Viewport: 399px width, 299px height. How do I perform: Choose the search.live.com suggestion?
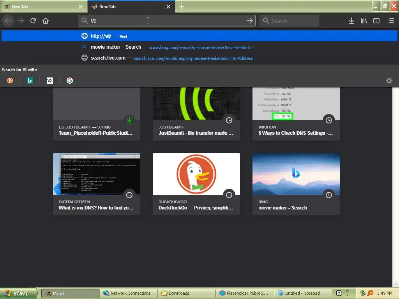point(199,58)
